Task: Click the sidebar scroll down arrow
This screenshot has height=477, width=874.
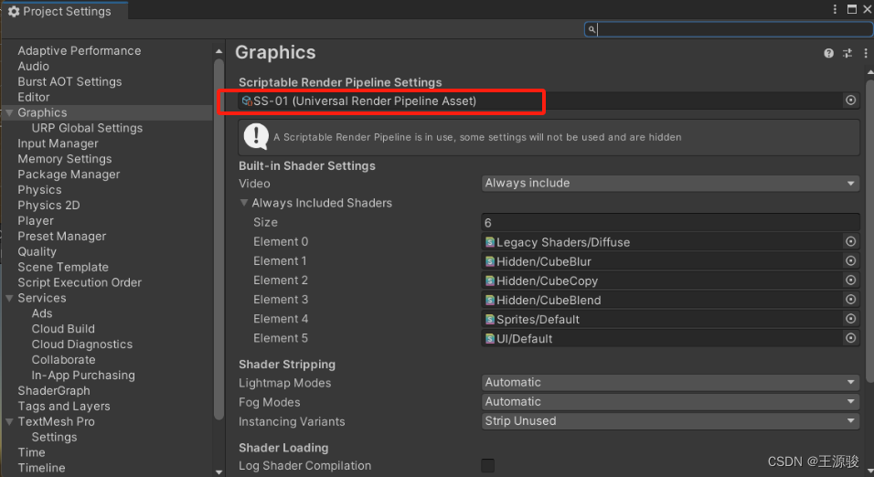Action: pyautogui.click(x=218, y=472)
